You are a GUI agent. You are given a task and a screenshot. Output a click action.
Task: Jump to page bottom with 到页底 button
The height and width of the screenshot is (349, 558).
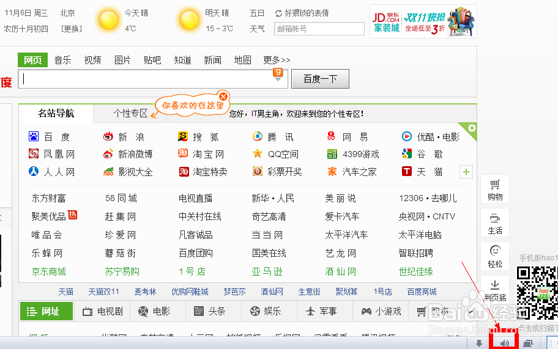point(495,289)
